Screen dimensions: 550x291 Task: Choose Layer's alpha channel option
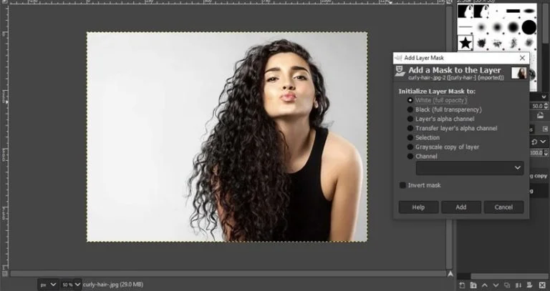pyautogui.click(x=441, y=119)
